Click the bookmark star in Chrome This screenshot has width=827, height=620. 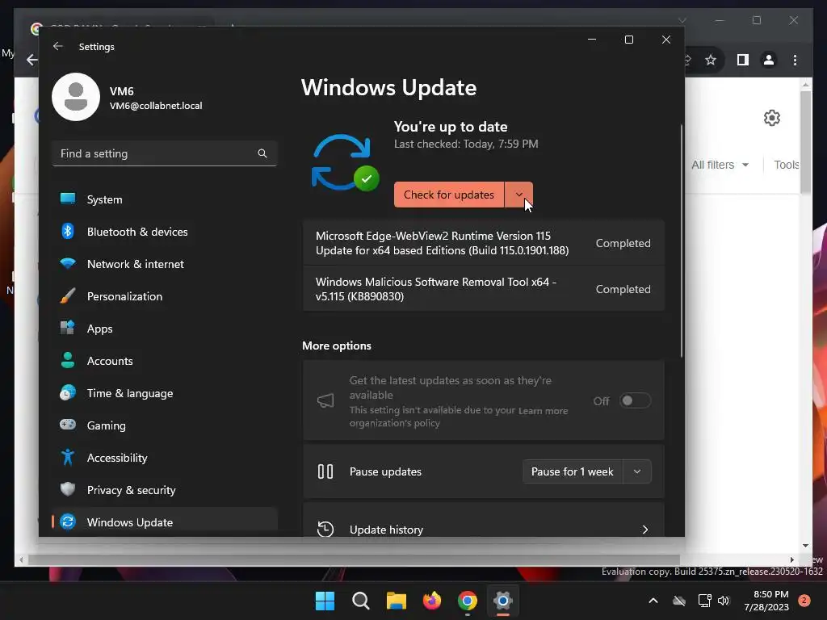(x=711, y=60)
